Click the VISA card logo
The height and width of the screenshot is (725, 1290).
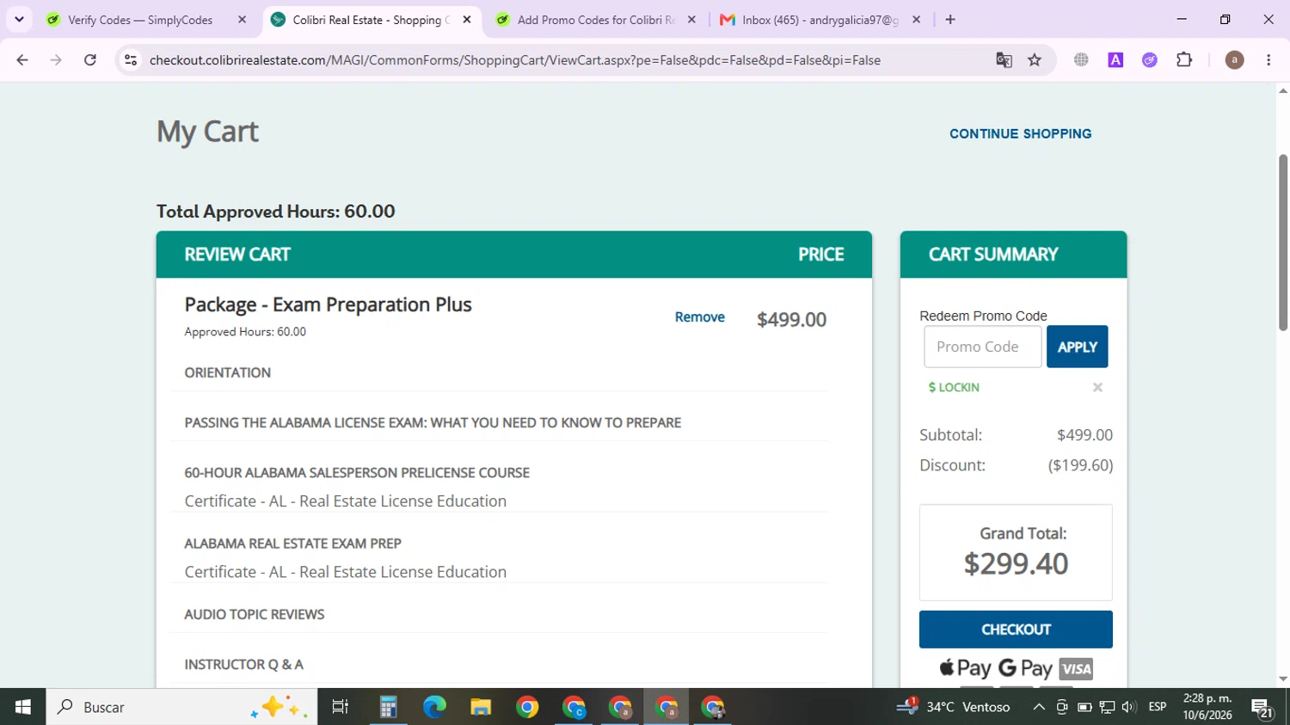[1076, 669]
